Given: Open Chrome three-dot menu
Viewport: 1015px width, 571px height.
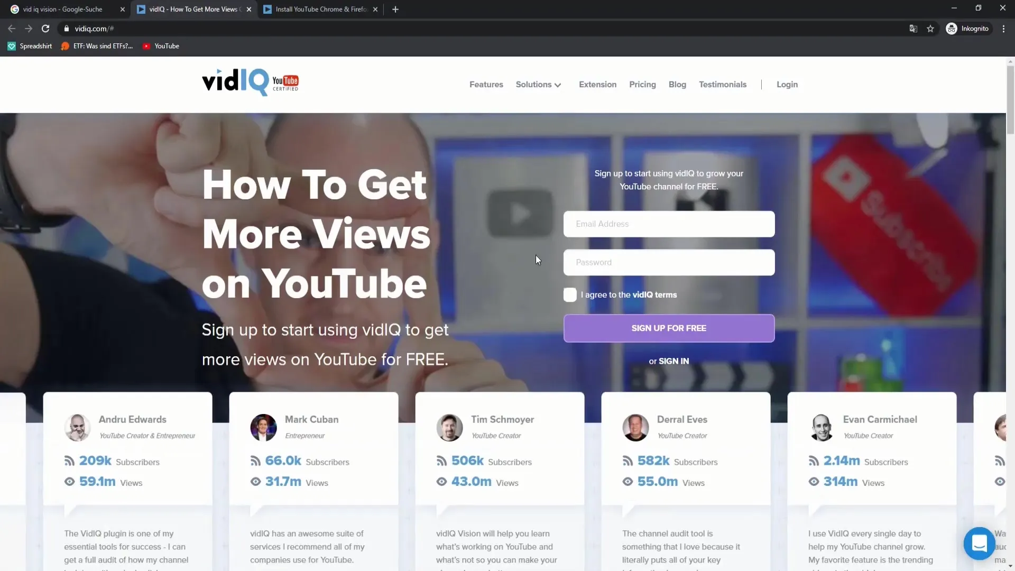Looking at the screenshot, I should point(1003,29).
